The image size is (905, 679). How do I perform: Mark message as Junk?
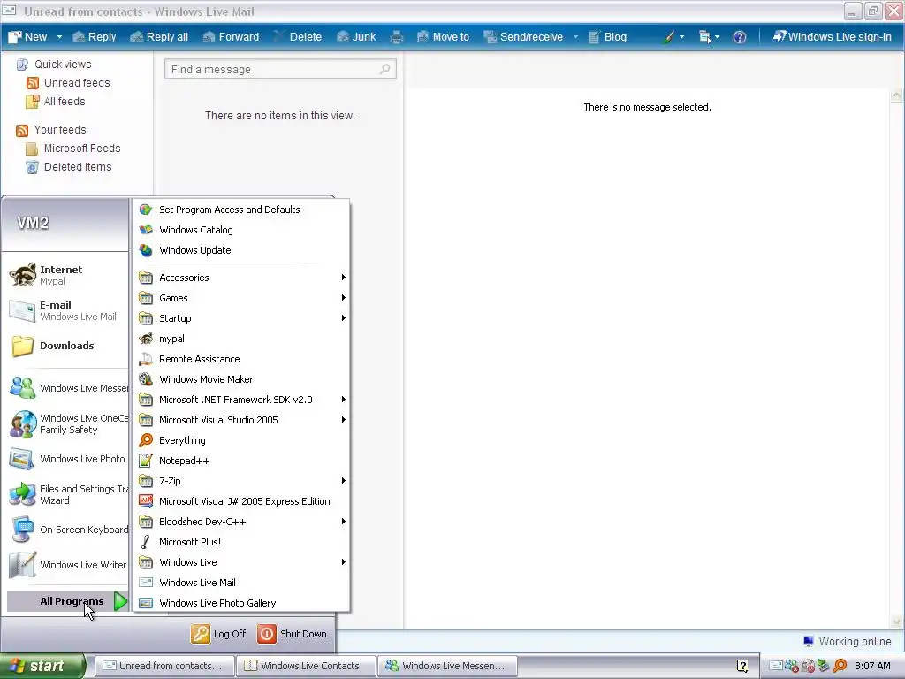356,37
